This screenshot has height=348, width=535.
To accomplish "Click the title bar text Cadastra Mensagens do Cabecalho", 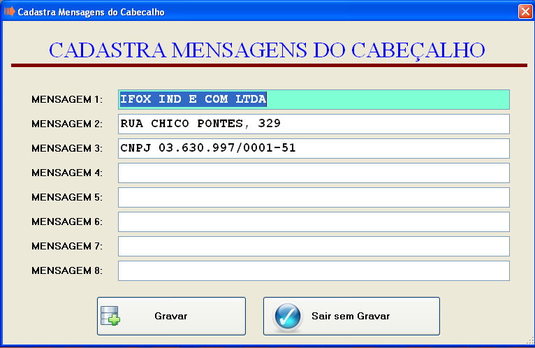I will click(x=91, y=13).
